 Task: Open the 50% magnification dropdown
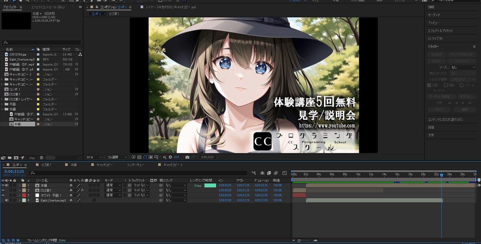coord(95,157)
